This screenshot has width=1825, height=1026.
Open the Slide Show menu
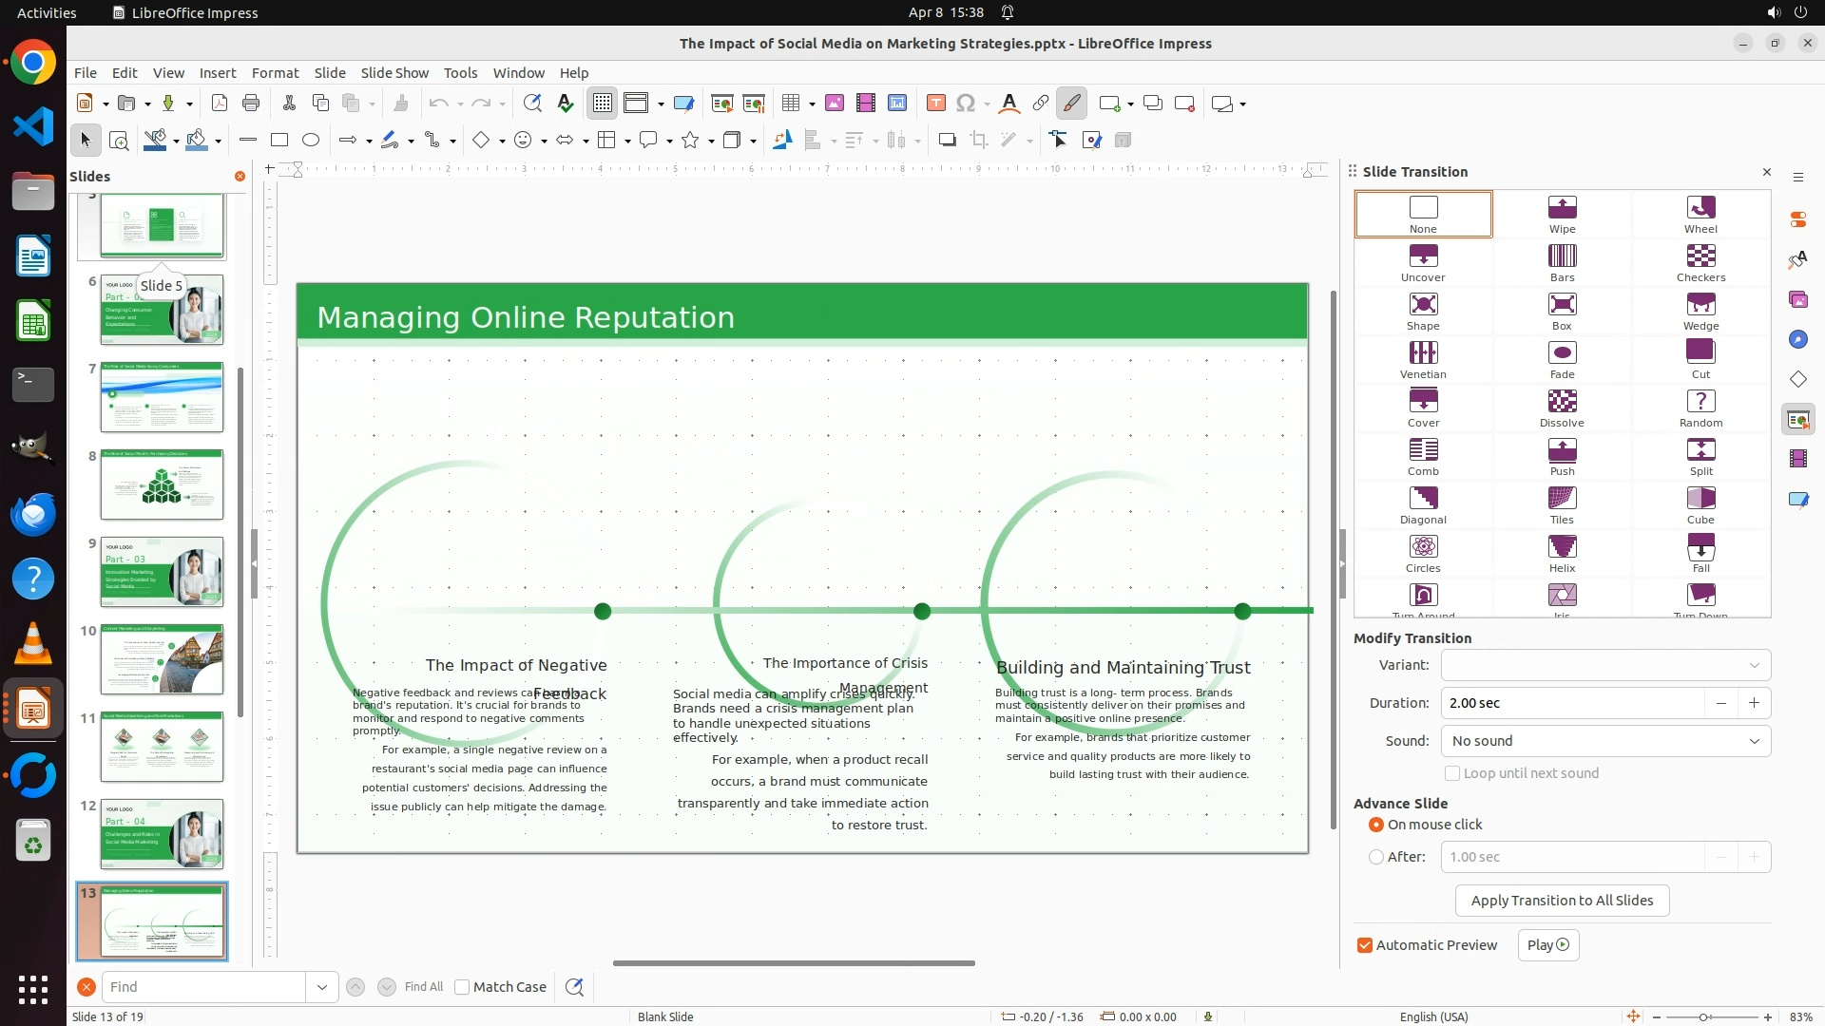[x=394, y=72]
